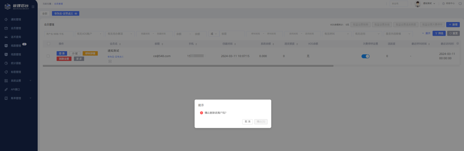Check the 通知测试 member row checkbox

[x=48, y=56]
